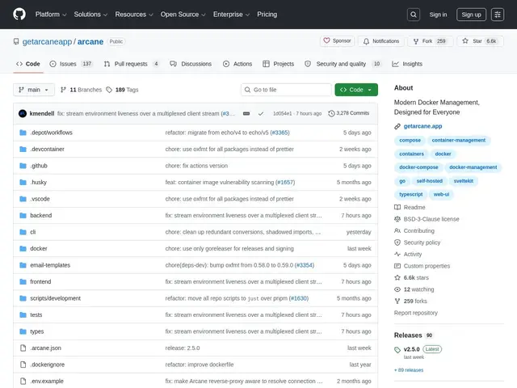Switch to the Actions tab

click(237, 64)
